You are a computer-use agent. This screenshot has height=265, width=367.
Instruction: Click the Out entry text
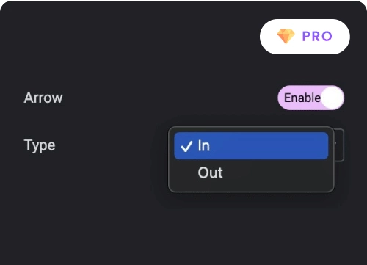210,173
